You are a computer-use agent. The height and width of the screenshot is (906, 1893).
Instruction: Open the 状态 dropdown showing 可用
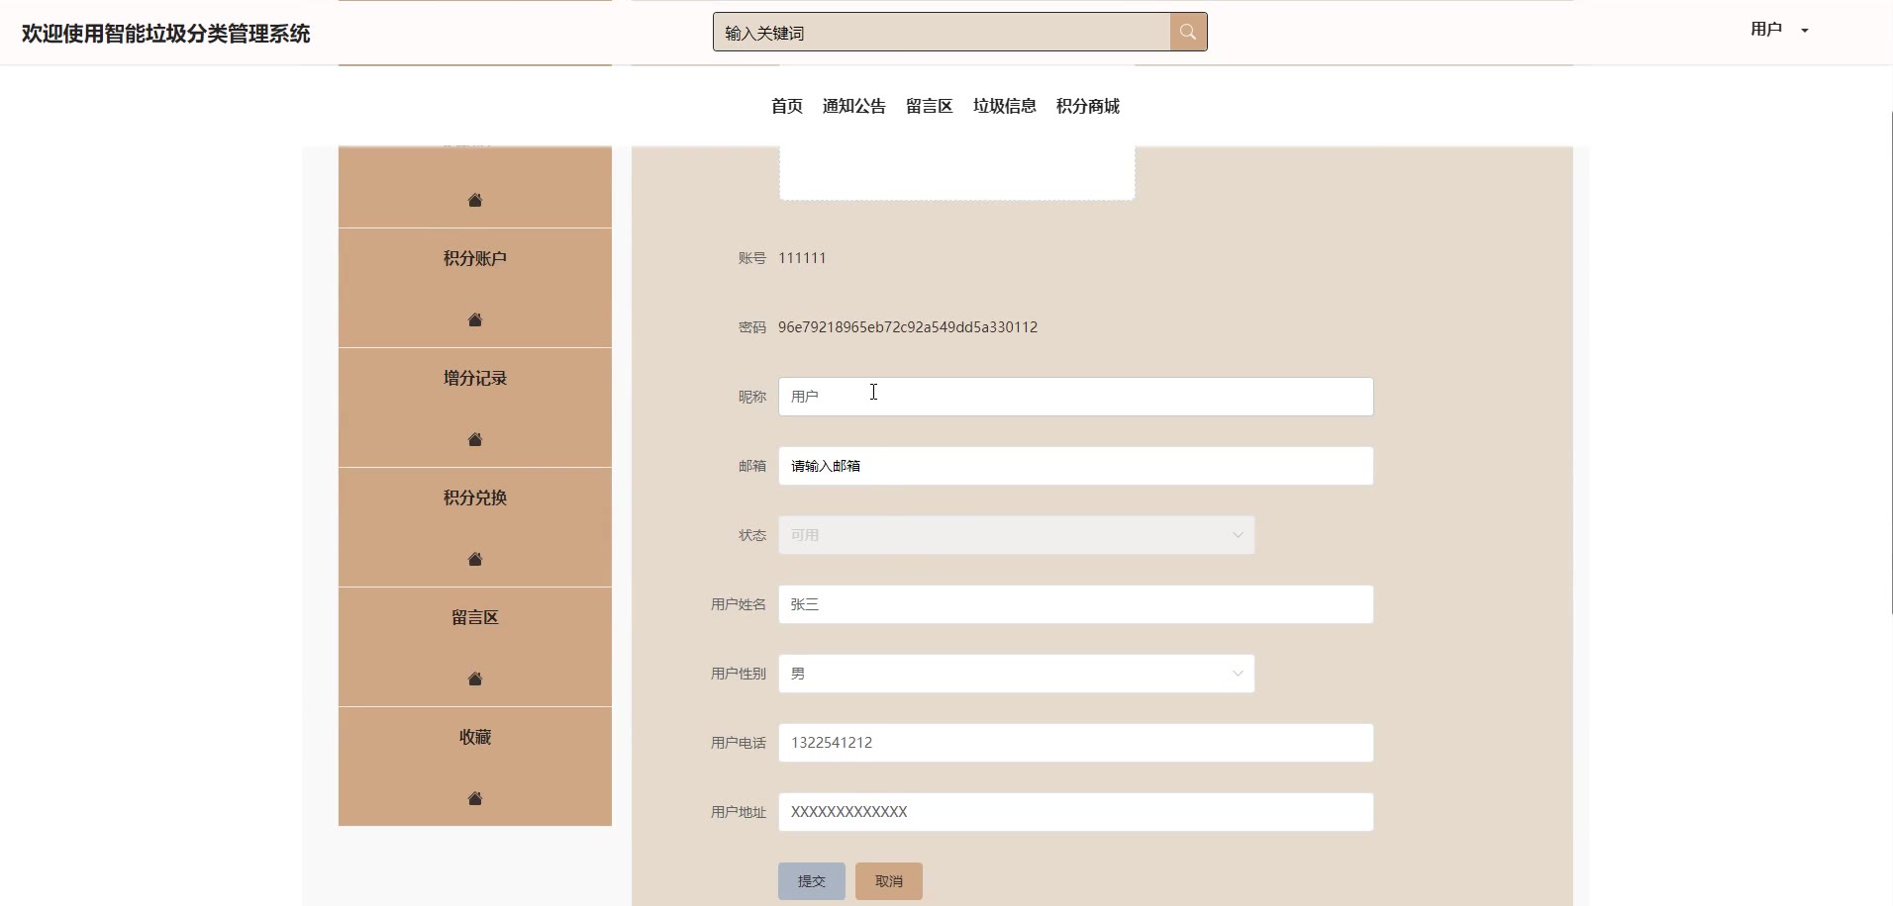1017,535
